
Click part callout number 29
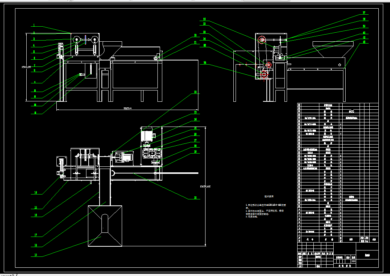click(195, 151)
